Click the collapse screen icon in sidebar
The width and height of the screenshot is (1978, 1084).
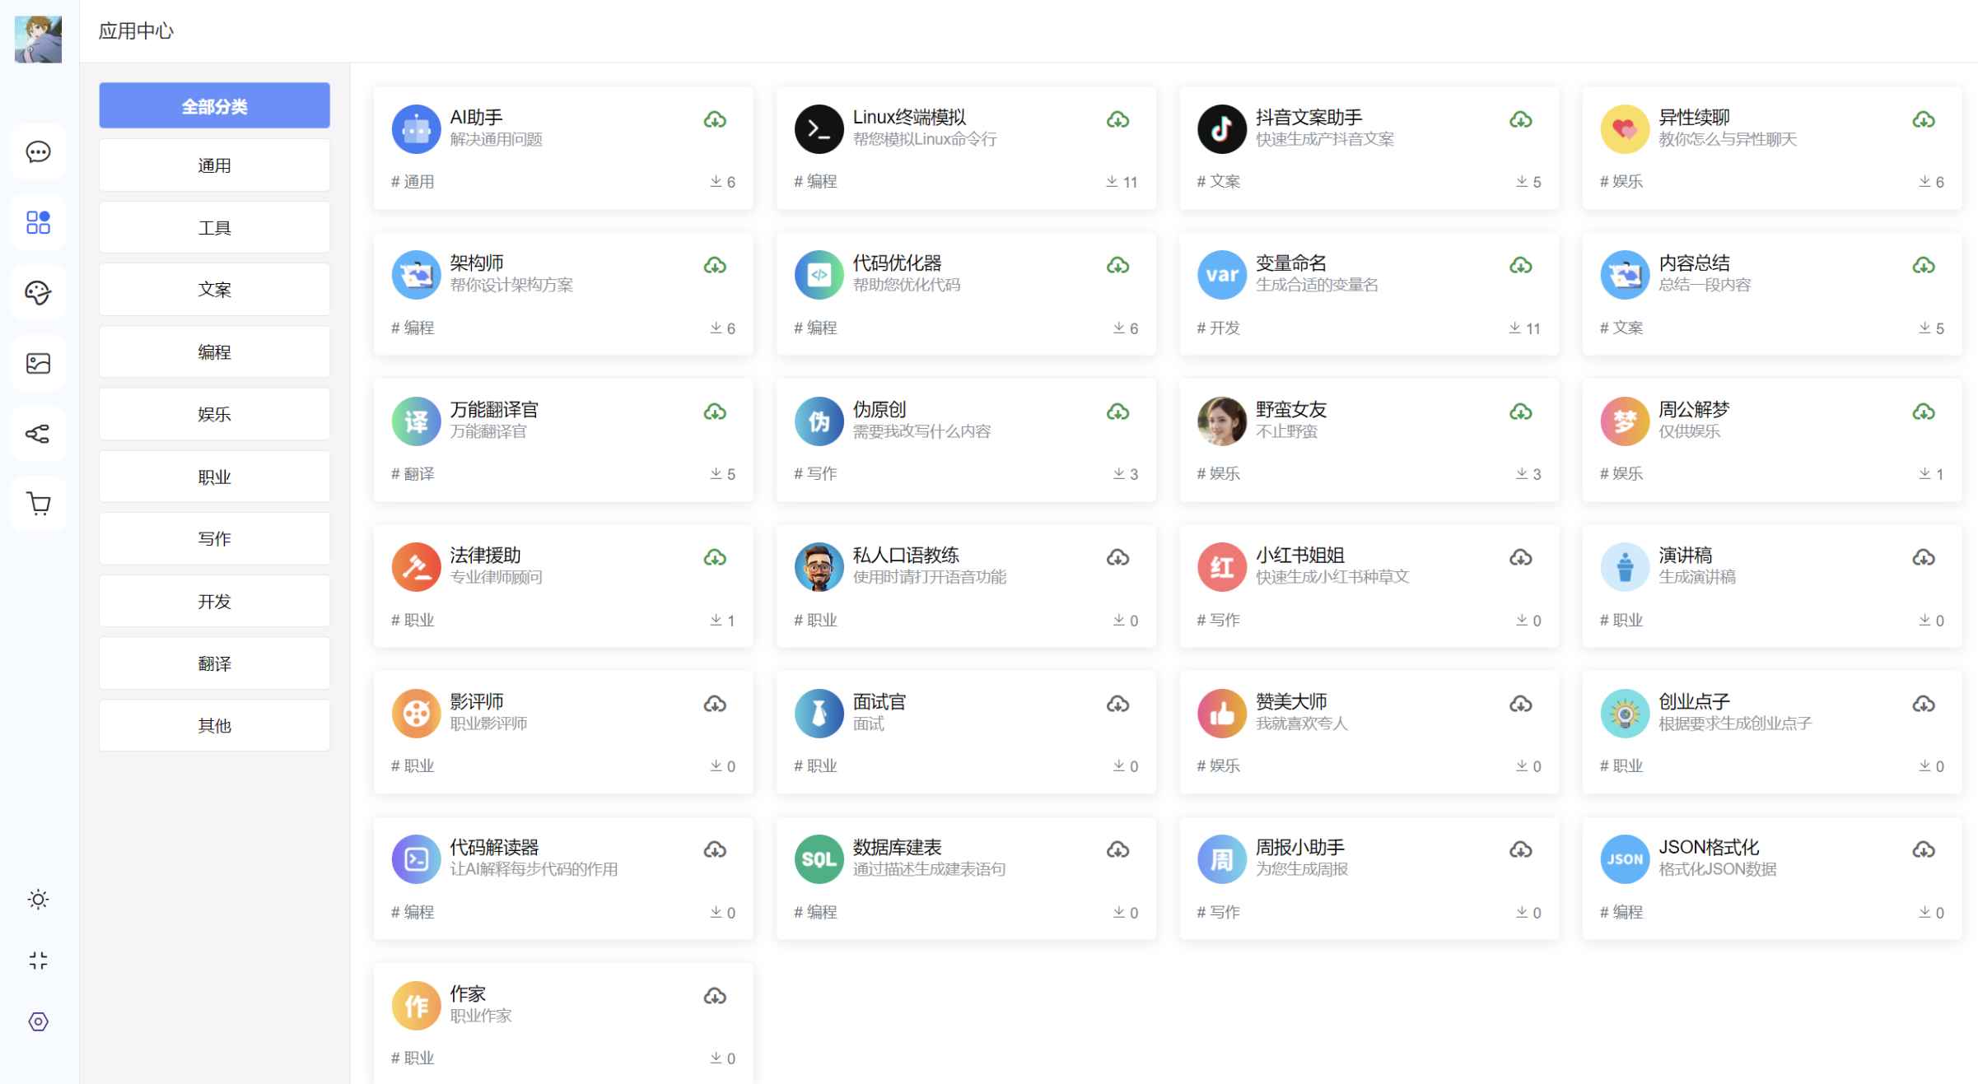coord(38,961)
